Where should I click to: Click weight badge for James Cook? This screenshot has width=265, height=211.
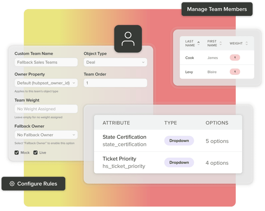pos(235,58)
